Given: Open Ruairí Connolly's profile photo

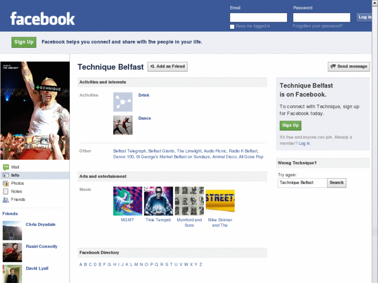Looking at the screenshot, I should point(12,252).
